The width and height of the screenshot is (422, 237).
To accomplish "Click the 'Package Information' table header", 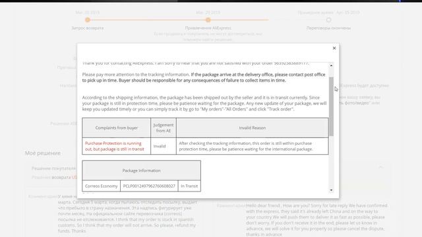I will (x=141, y=171).
